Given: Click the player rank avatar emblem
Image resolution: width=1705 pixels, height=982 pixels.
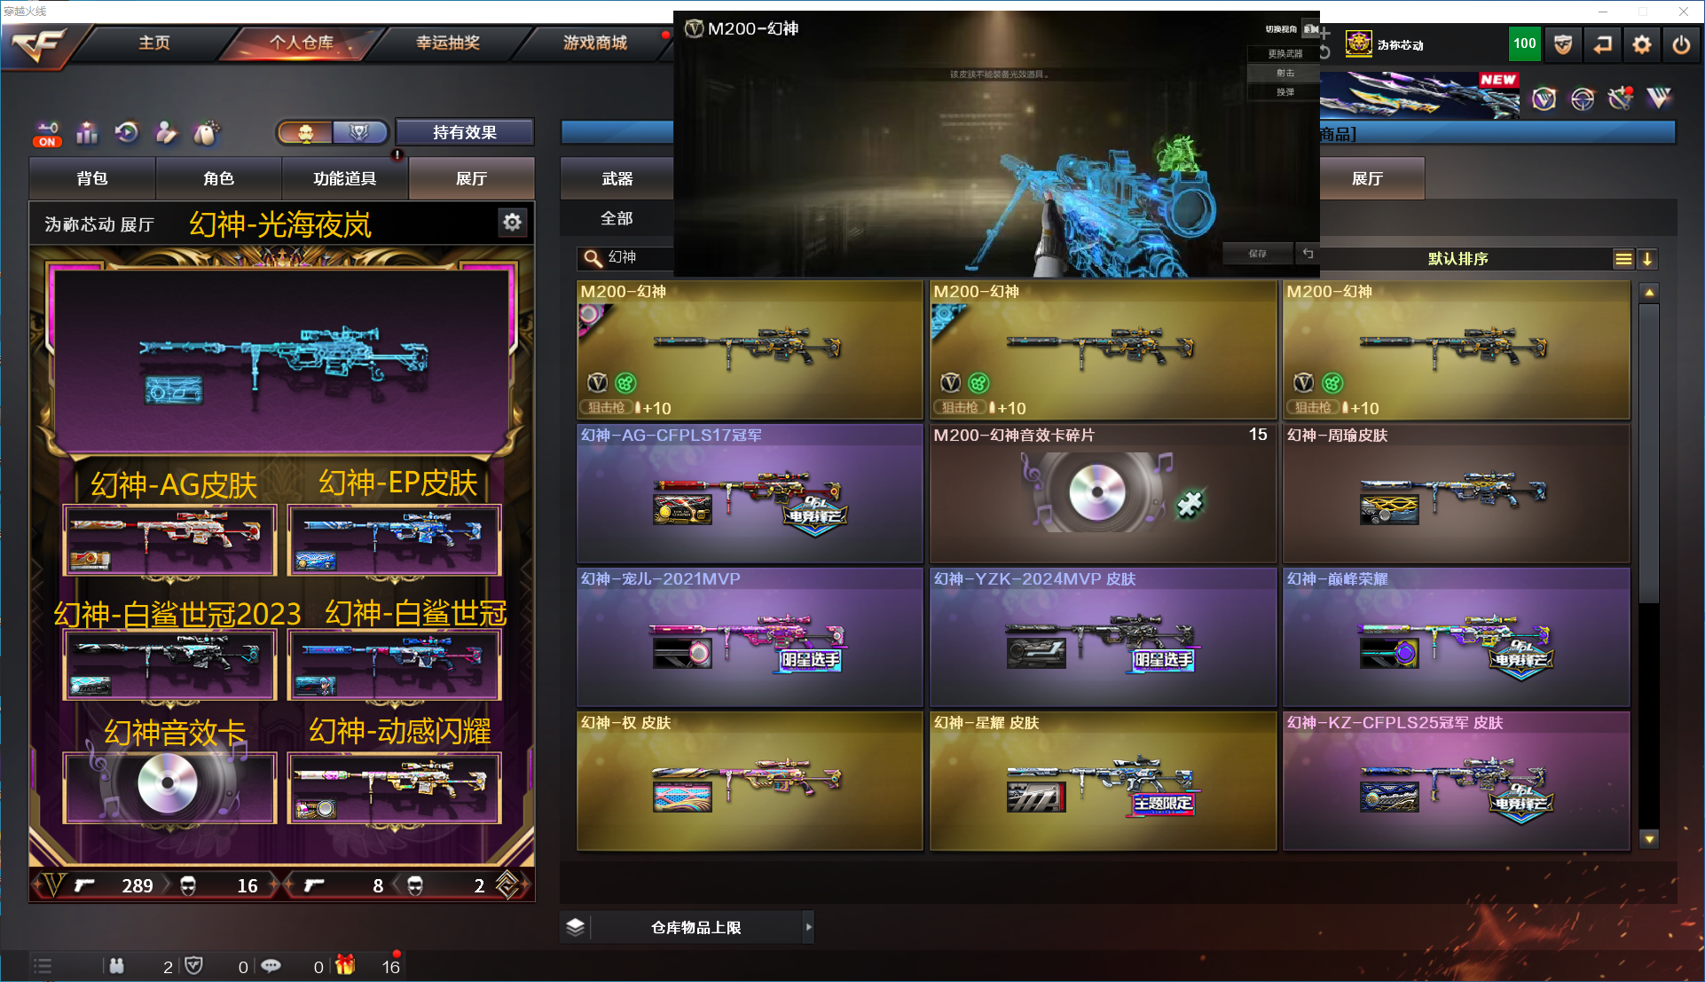Looking at the screenshot, I should point(1358,43).
